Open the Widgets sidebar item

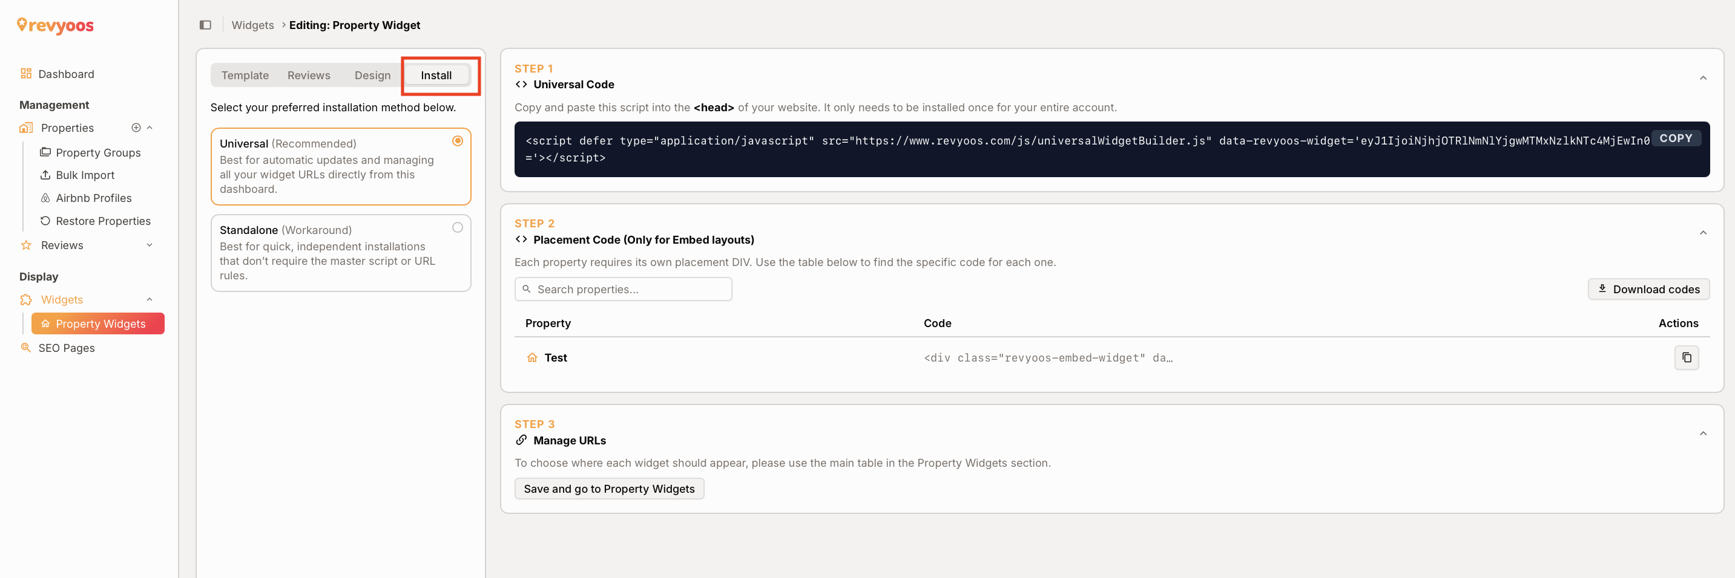62,299
